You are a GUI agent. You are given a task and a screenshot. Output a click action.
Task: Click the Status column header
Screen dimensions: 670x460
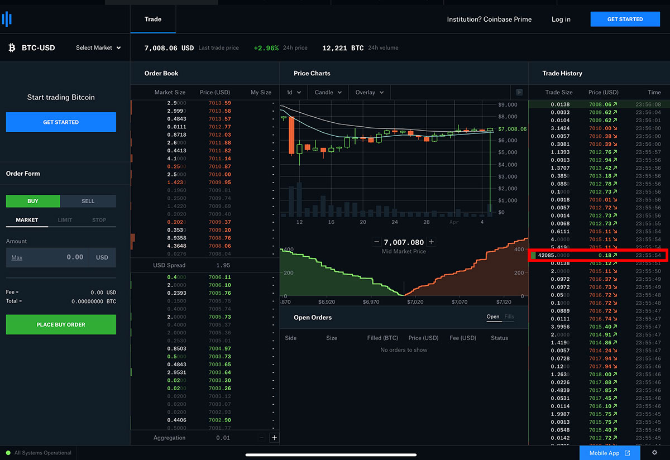click(x=499, y=338)
